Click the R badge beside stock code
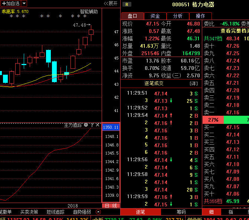The image size is (249, 220). pyautogui.click(x=127, y=4)
